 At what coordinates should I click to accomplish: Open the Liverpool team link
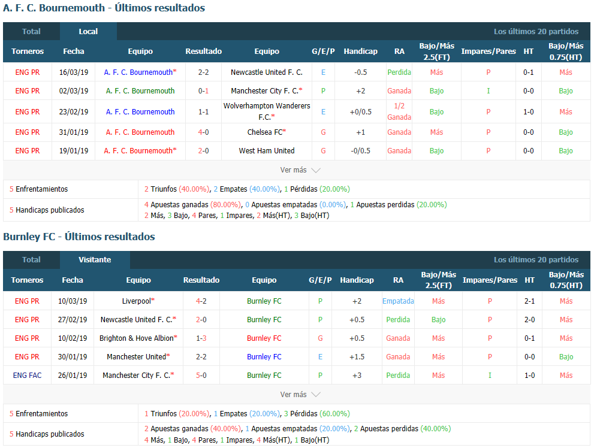[138, 301]
